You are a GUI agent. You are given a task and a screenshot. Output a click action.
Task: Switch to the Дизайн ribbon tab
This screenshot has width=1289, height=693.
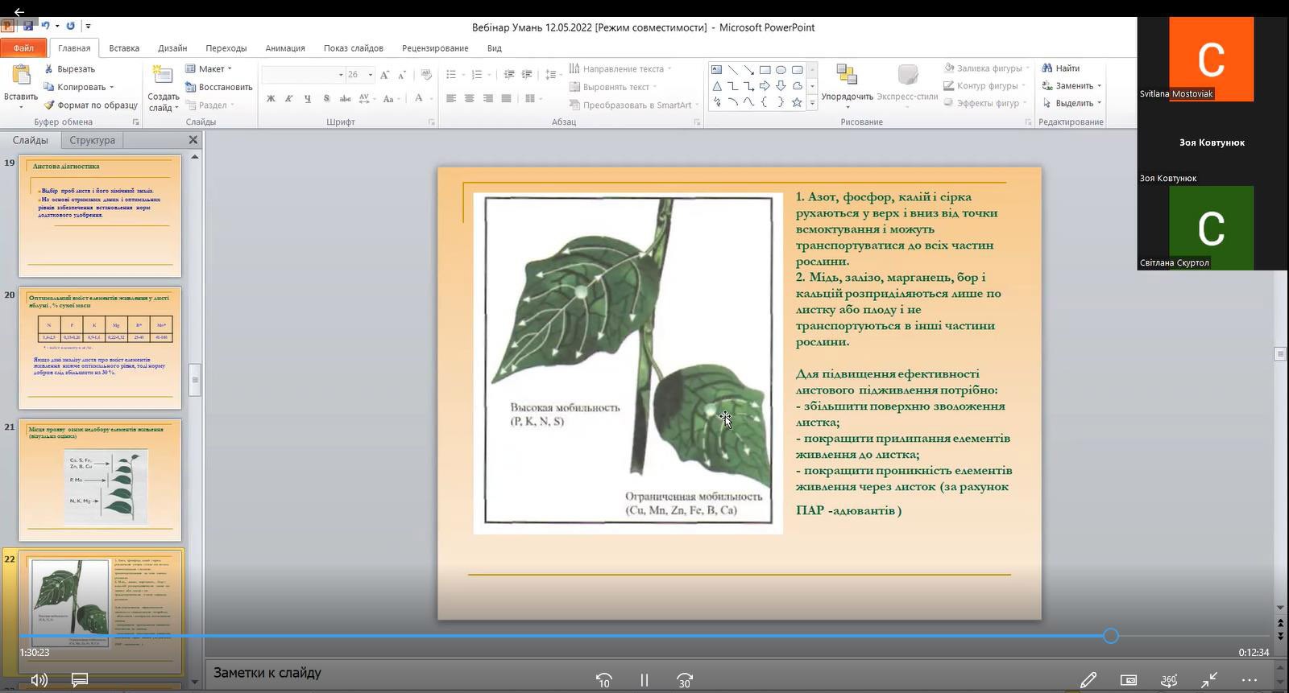coord(172,48)
